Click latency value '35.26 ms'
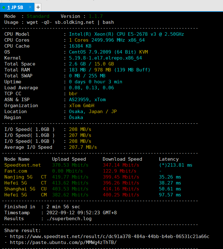 click(x=170, y=177)
